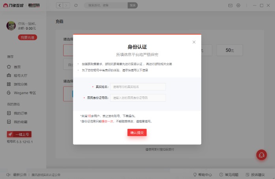The image size is (275, 179).
Task: Click the refresh icon in top bar
Action: click(x=76, y=6)
